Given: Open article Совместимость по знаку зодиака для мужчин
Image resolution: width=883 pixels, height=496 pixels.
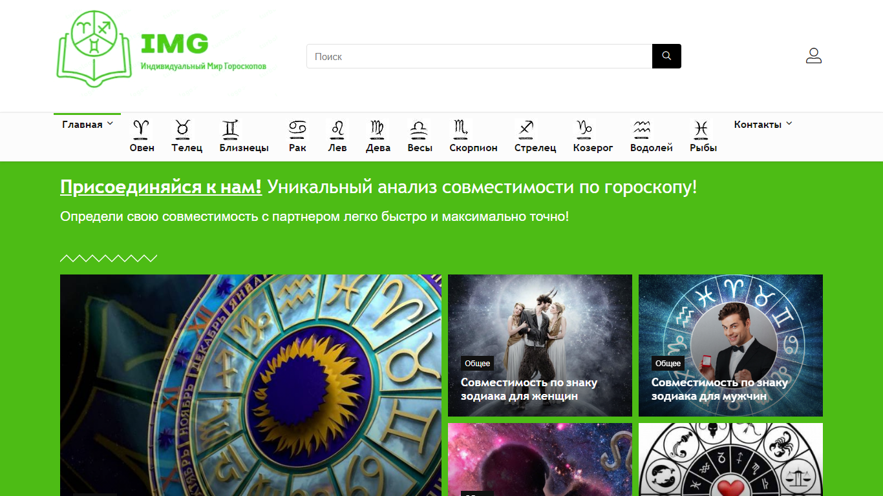Looking at the screenshot, I should (x=719, y=389).
